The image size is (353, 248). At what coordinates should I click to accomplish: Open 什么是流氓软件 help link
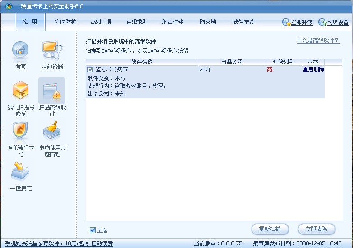(x=318, y=41)
